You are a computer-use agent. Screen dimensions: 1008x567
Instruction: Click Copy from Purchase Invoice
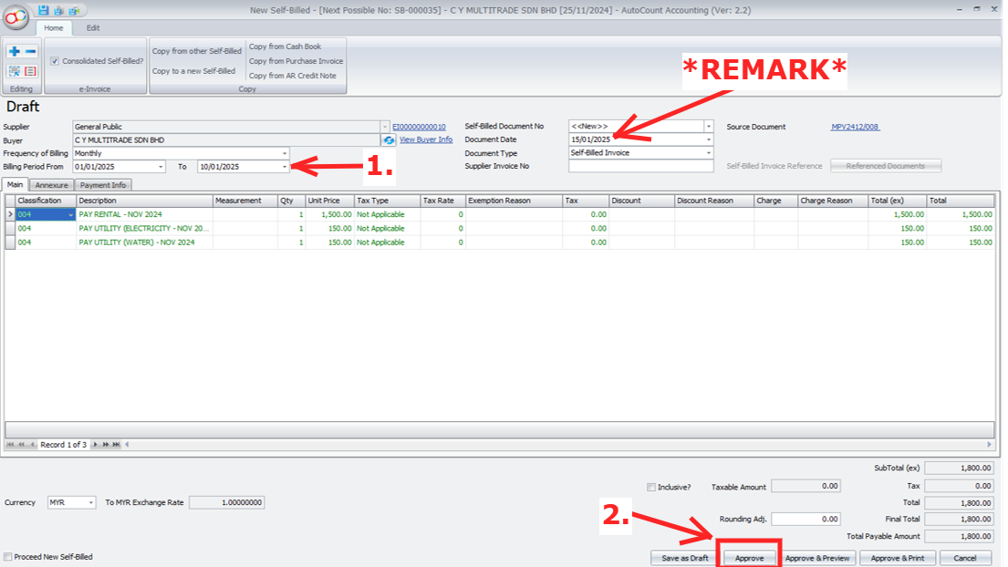[x=296, y=61]
